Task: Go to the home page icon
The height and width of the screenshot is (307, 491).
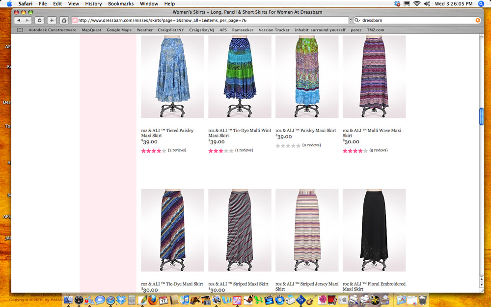Action: (64, 20)
